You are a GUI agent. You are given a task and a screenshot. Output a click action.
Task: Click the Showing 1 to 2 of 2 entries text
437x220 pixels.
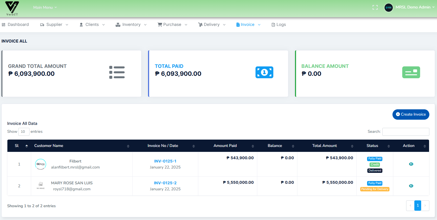[x=31, y=206]
